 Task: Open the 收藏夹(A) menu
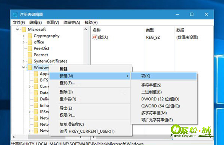[x=72, y=23]
